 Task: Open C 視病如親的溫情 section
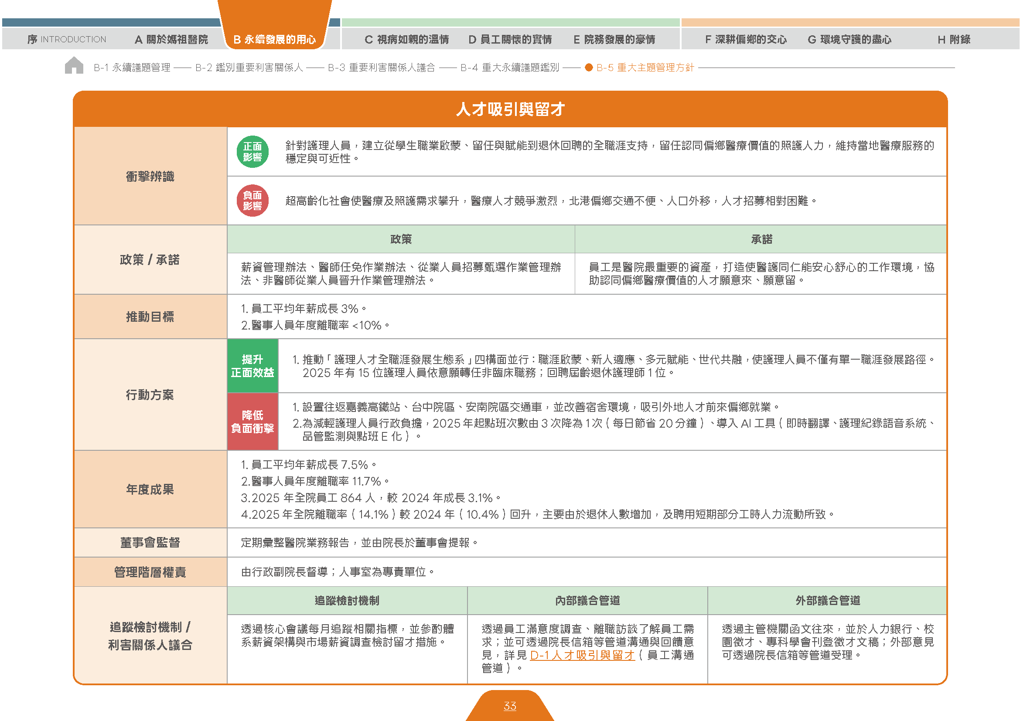coord(406,40)
